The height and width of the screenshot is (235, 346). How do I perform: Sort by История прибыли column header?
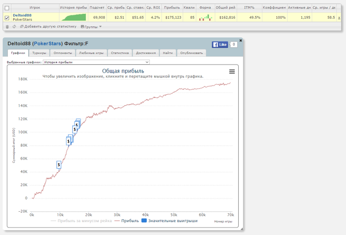74,7
